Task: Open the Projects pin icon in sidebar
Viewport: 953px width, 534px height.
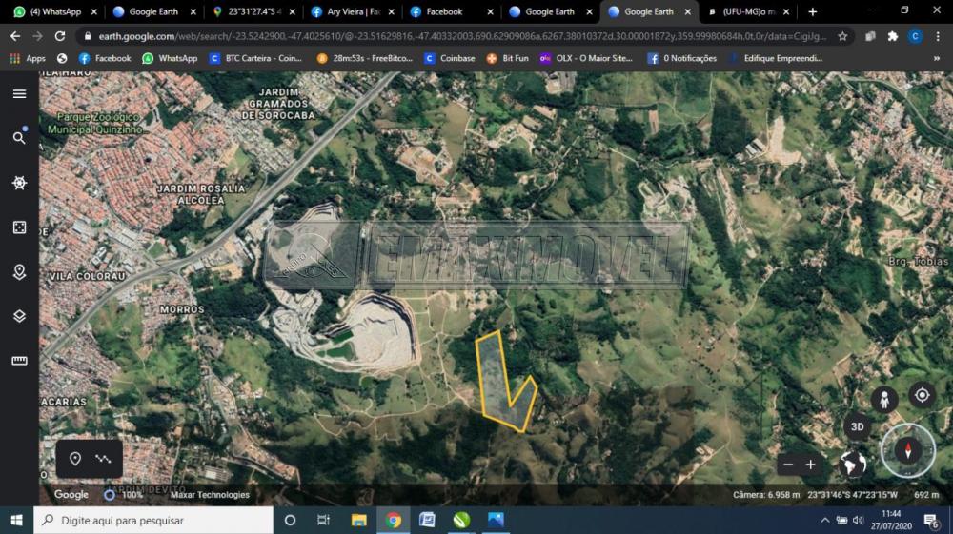Action: pos(19,272)
